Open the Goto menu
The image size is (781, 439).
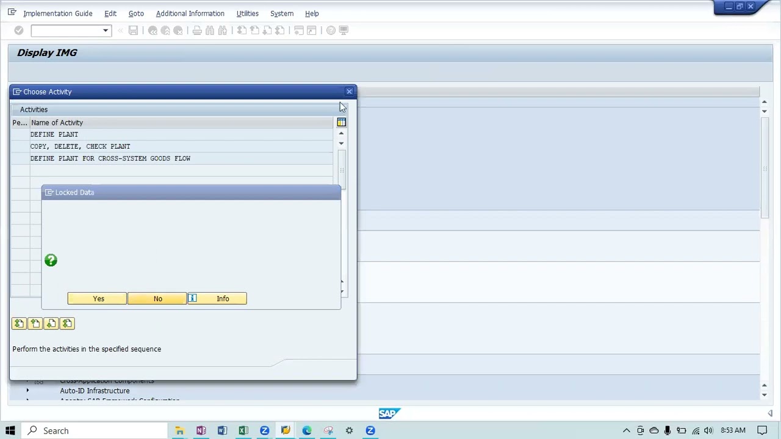136,13
